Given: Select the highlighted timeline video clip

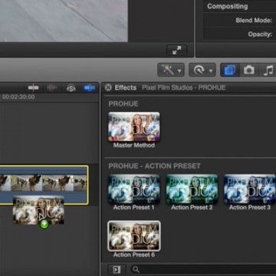Looking at the screenshot, I should tap(44, 185).
